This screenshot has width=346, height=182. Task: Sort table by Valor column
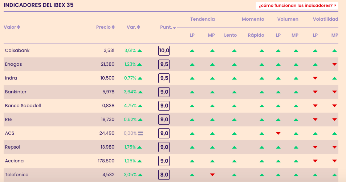[12, 27]
